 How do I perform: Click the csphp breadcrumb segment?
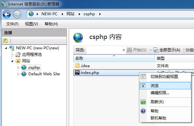tap(89, 14)
